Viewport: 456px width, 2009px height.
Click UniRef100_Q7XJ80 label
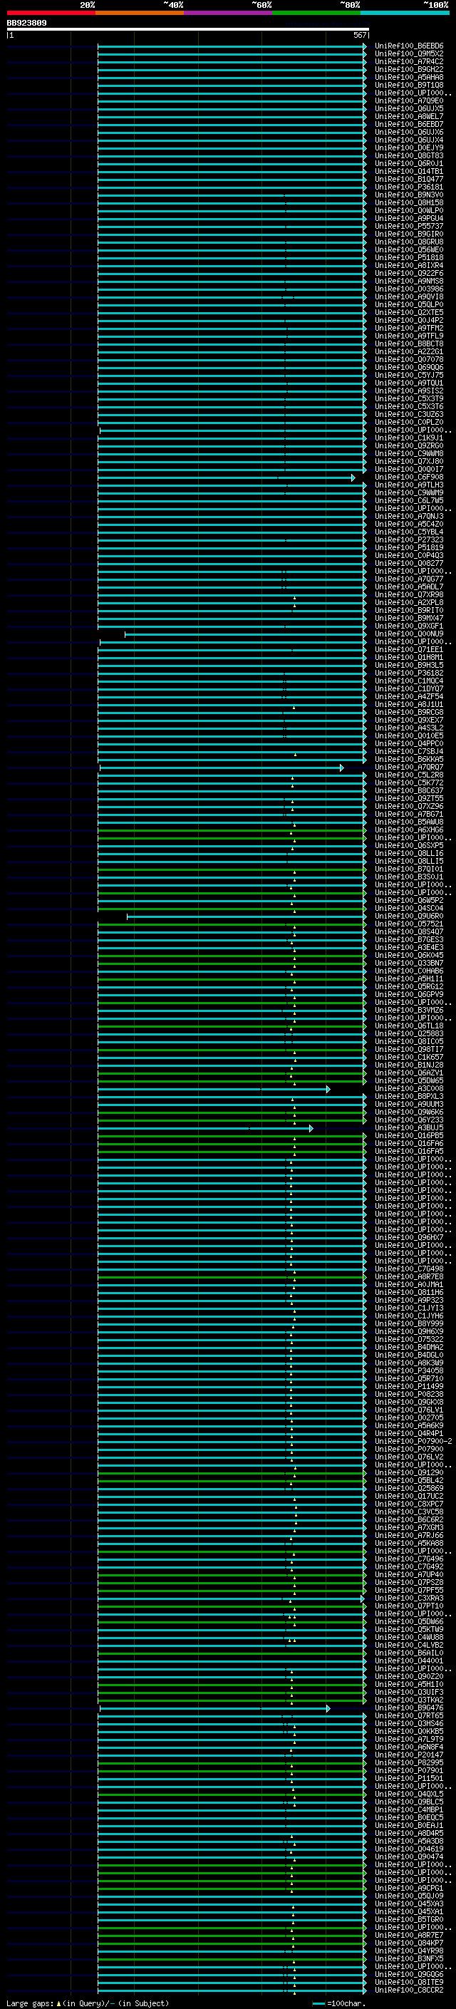point(409,462)
